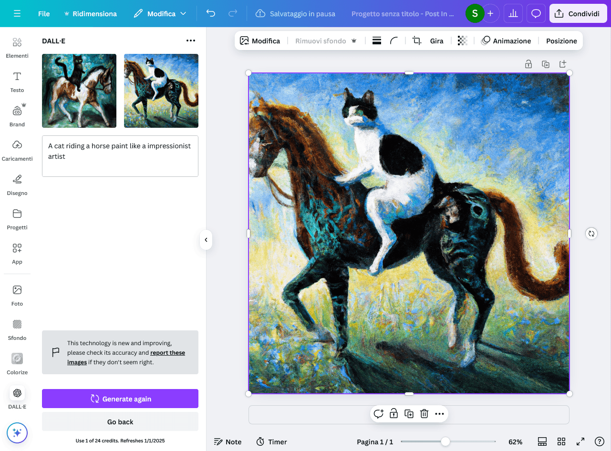Collapse the side panel with chevron
611x451 pixels.
pyautogui.click(x=206, y=240)
